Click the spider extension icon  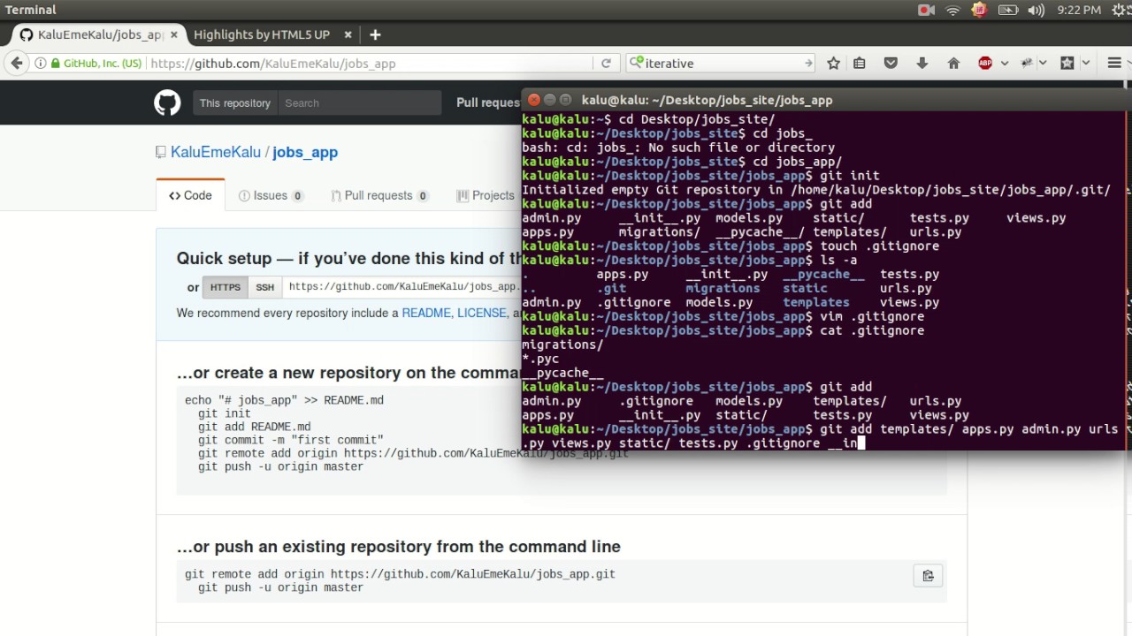tap(1027, 63)
